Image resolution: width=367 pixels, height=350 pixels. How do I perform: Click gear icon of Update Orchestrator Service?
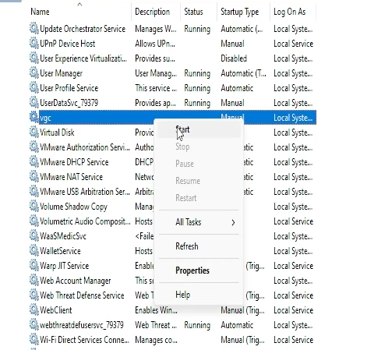(34, 28)
